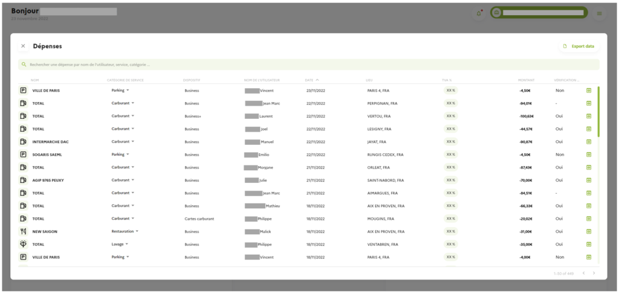Screen dimensions: 619x294
Task: Open the receipt icon for the -44,57€ expense
Action: tap(589, 129)
